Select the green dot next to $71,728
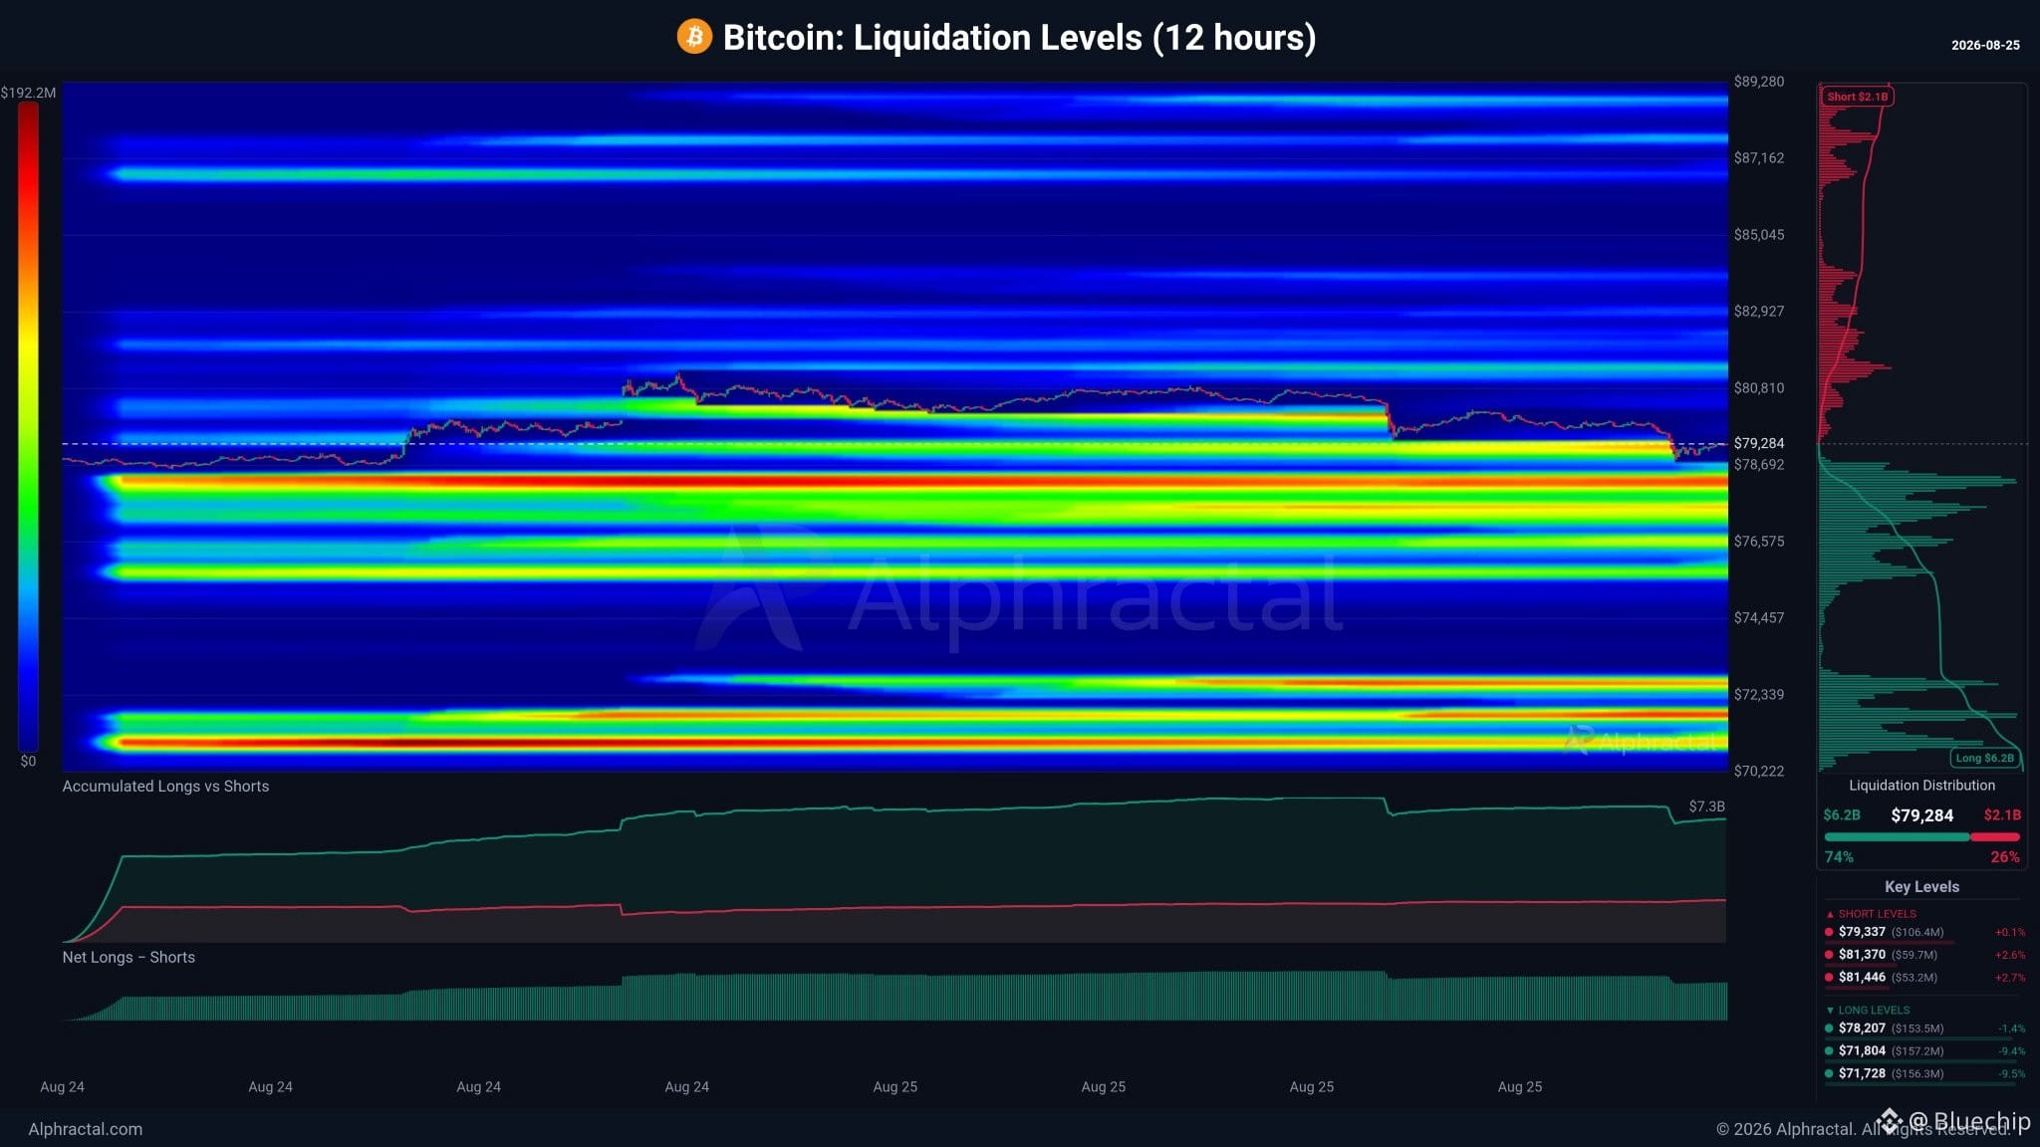This screenshot has width=2040, height=1147. pos(1829,1073)
